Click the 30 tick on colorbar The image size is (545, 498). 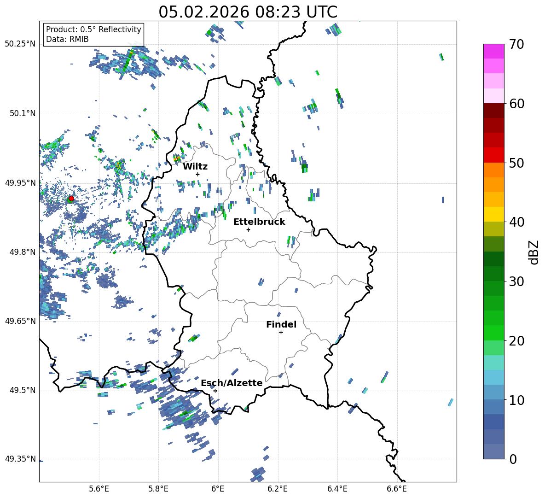point(516,281)
